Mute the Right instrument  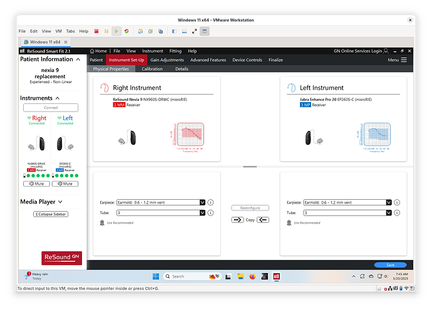(37, 183)
